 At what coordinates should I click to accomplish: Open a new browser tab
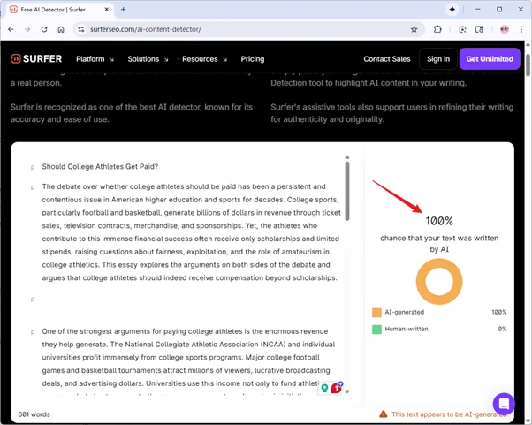[123, 9]
